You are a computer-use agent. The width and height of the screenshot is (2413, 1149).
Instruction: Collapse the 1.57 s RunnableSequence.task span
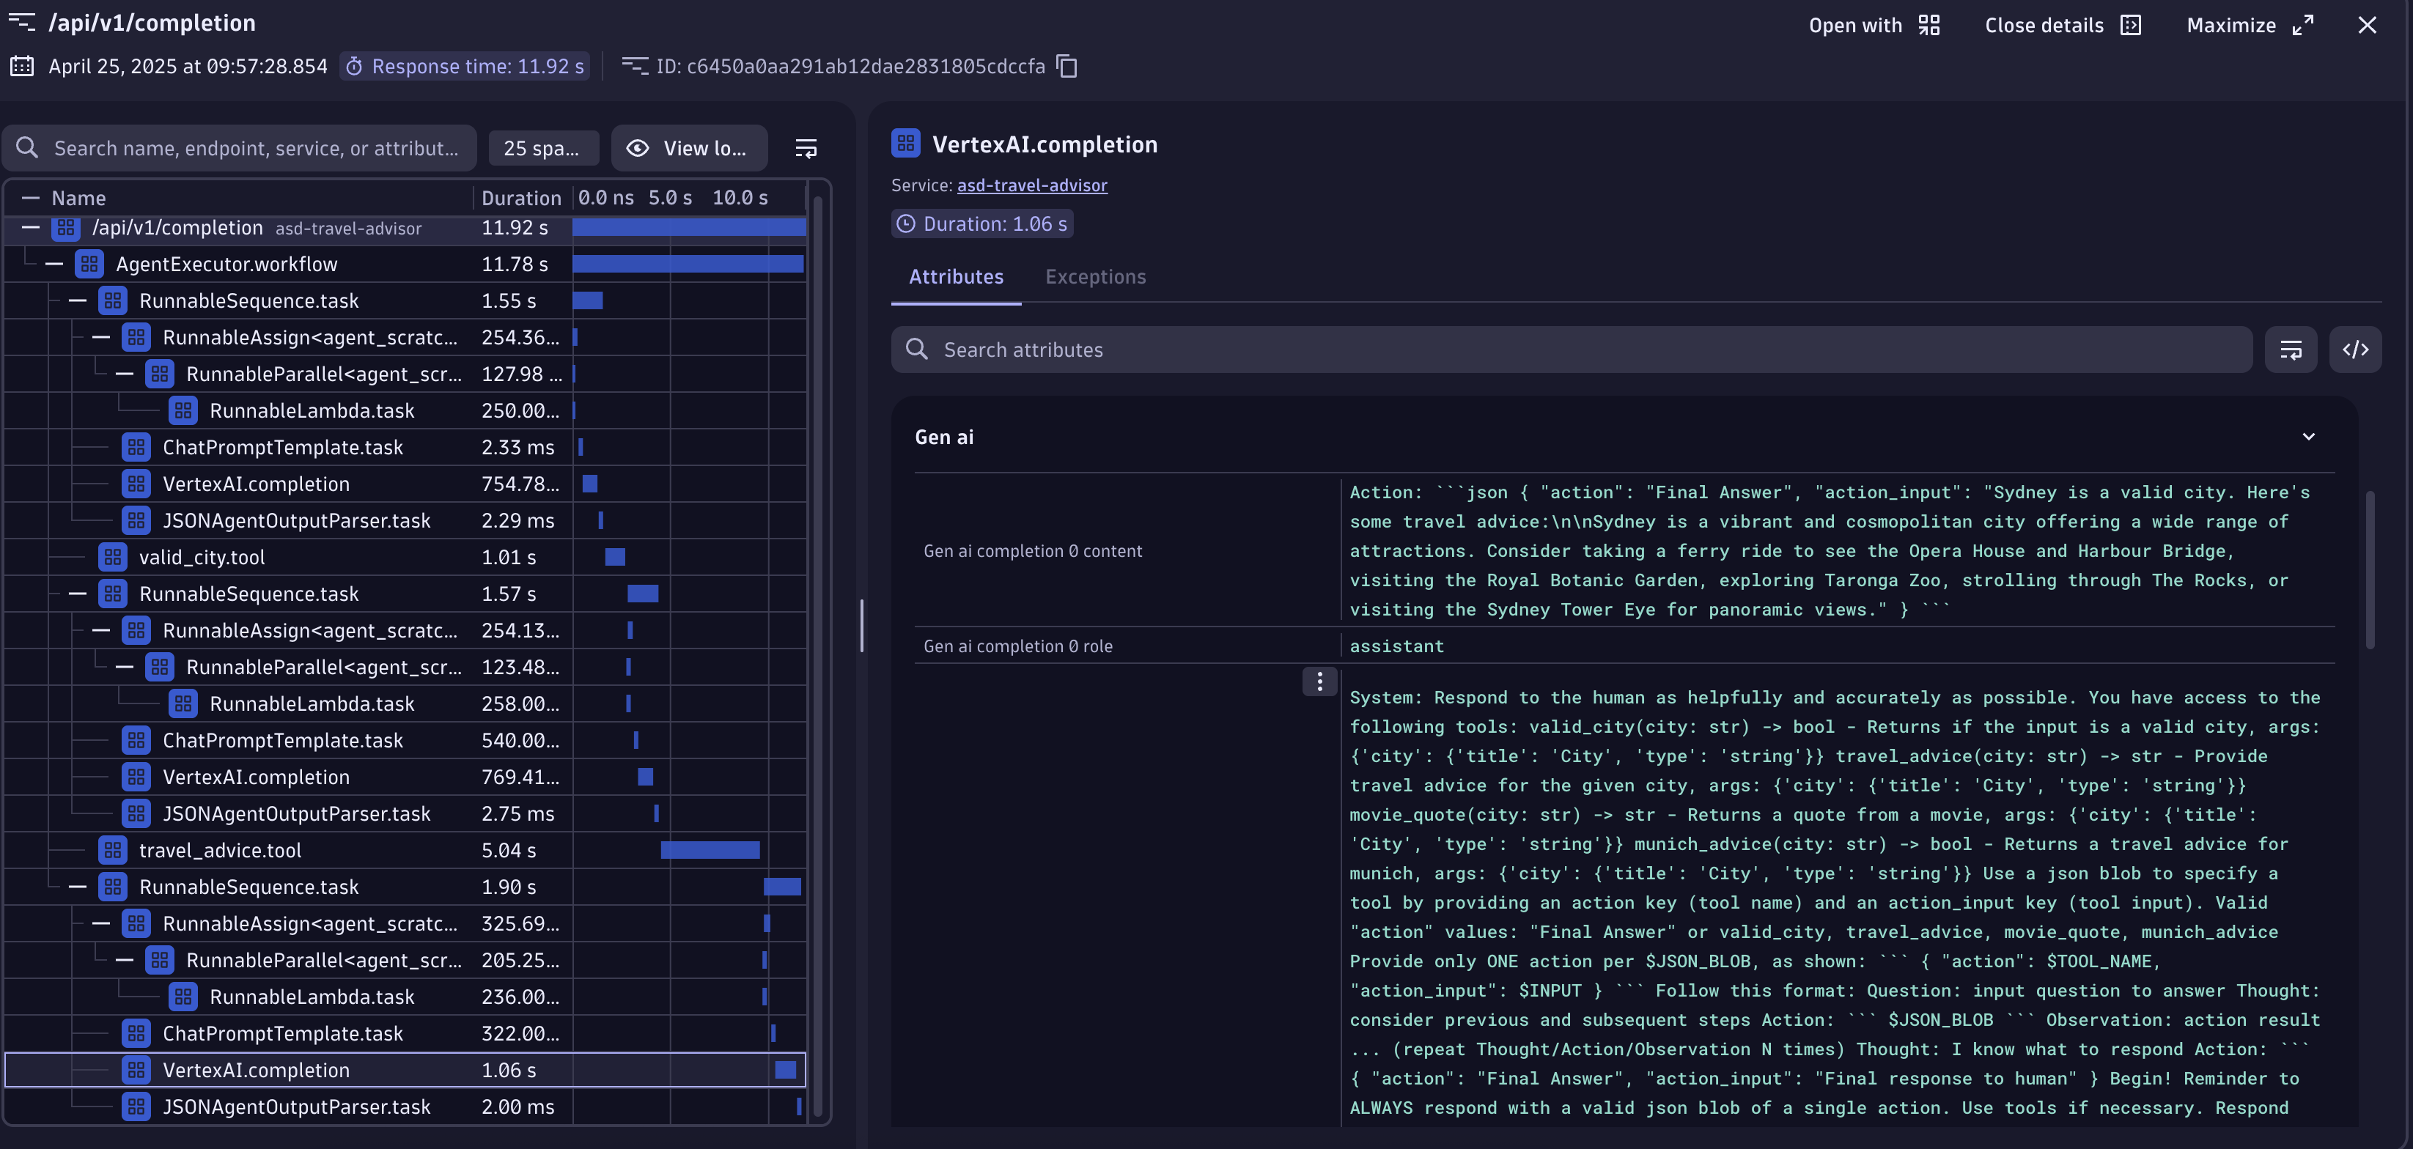pyautogui.click(x=78, y=594)
